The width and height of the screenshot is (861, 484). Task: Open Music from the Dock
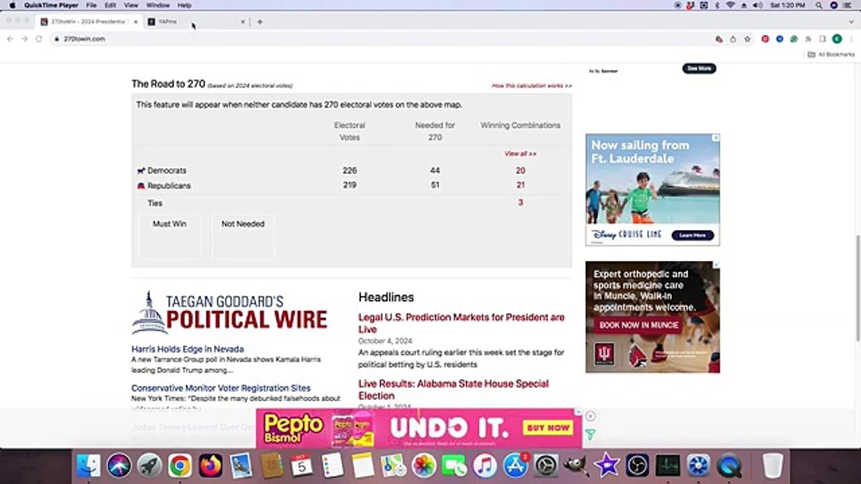[484, 465]
